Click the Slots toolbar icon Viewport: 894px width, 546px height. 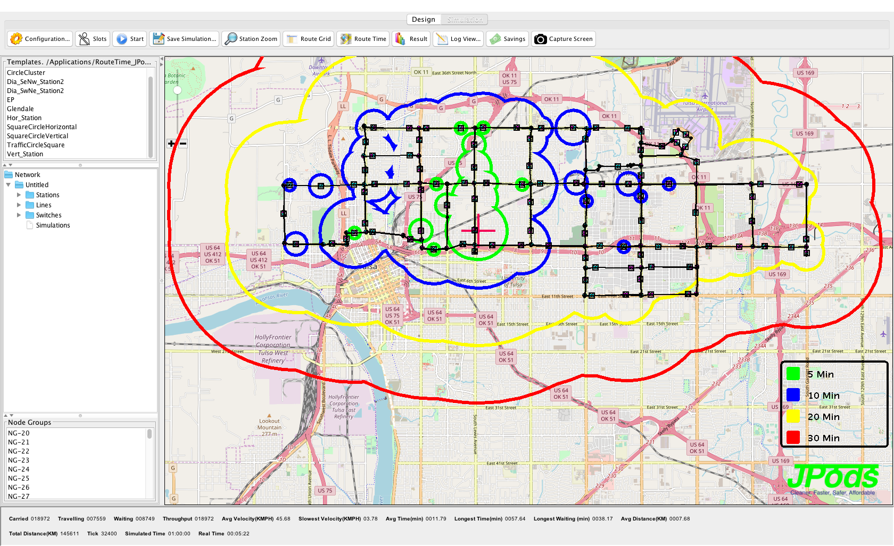tap(84, 39)
